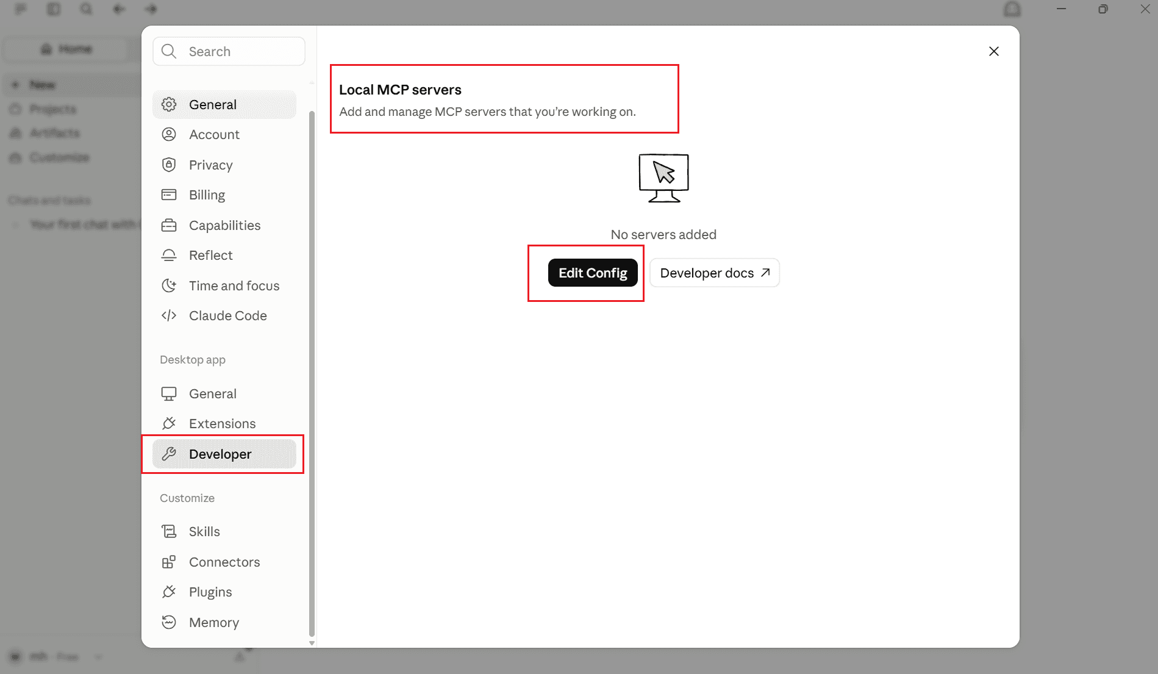Image resolution: width=1158 pixels, height=674 pixels.
Task: Select the Developer settings item
Action: click(224, 454)
